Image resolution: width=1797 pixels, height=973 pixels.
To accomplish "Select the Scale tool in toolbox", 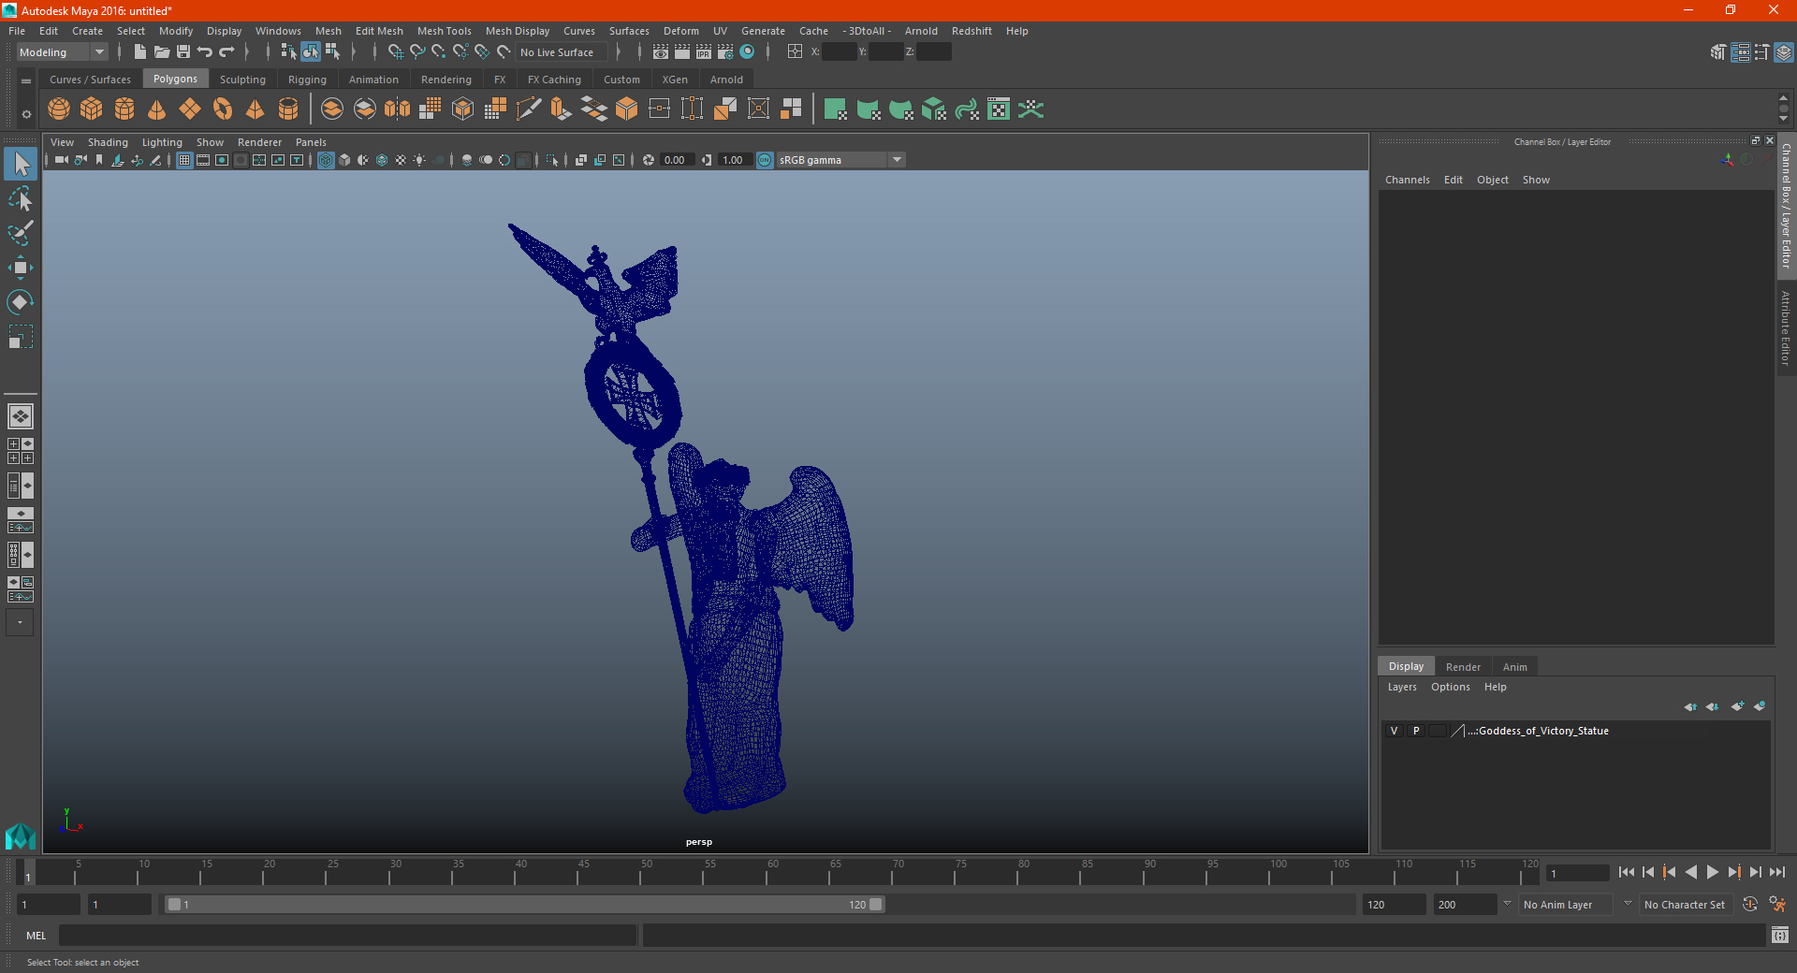I will tap(20, 337).
